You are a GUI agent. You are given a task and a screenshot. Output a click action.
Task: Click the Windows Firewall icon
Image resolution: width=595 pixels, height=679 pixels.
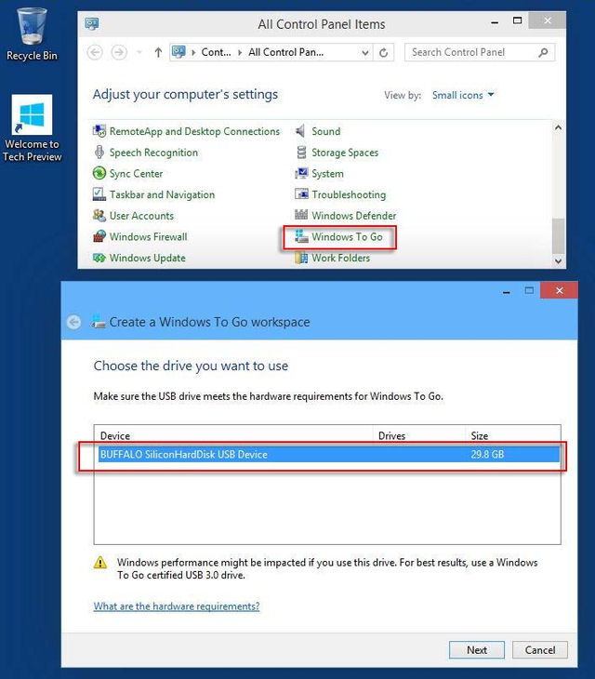click(x=99, y=236)
